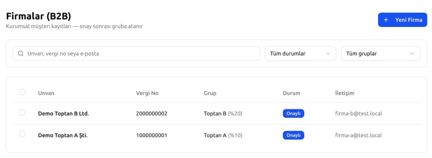The image size is (432, 158).
Task: Add a new company with Yeni Firma
Action: click(x=402, y=20)
